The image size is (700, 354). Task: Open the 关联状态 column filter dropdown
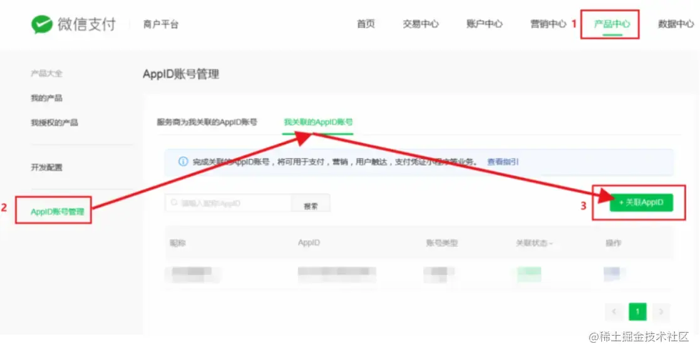point(534,243)
